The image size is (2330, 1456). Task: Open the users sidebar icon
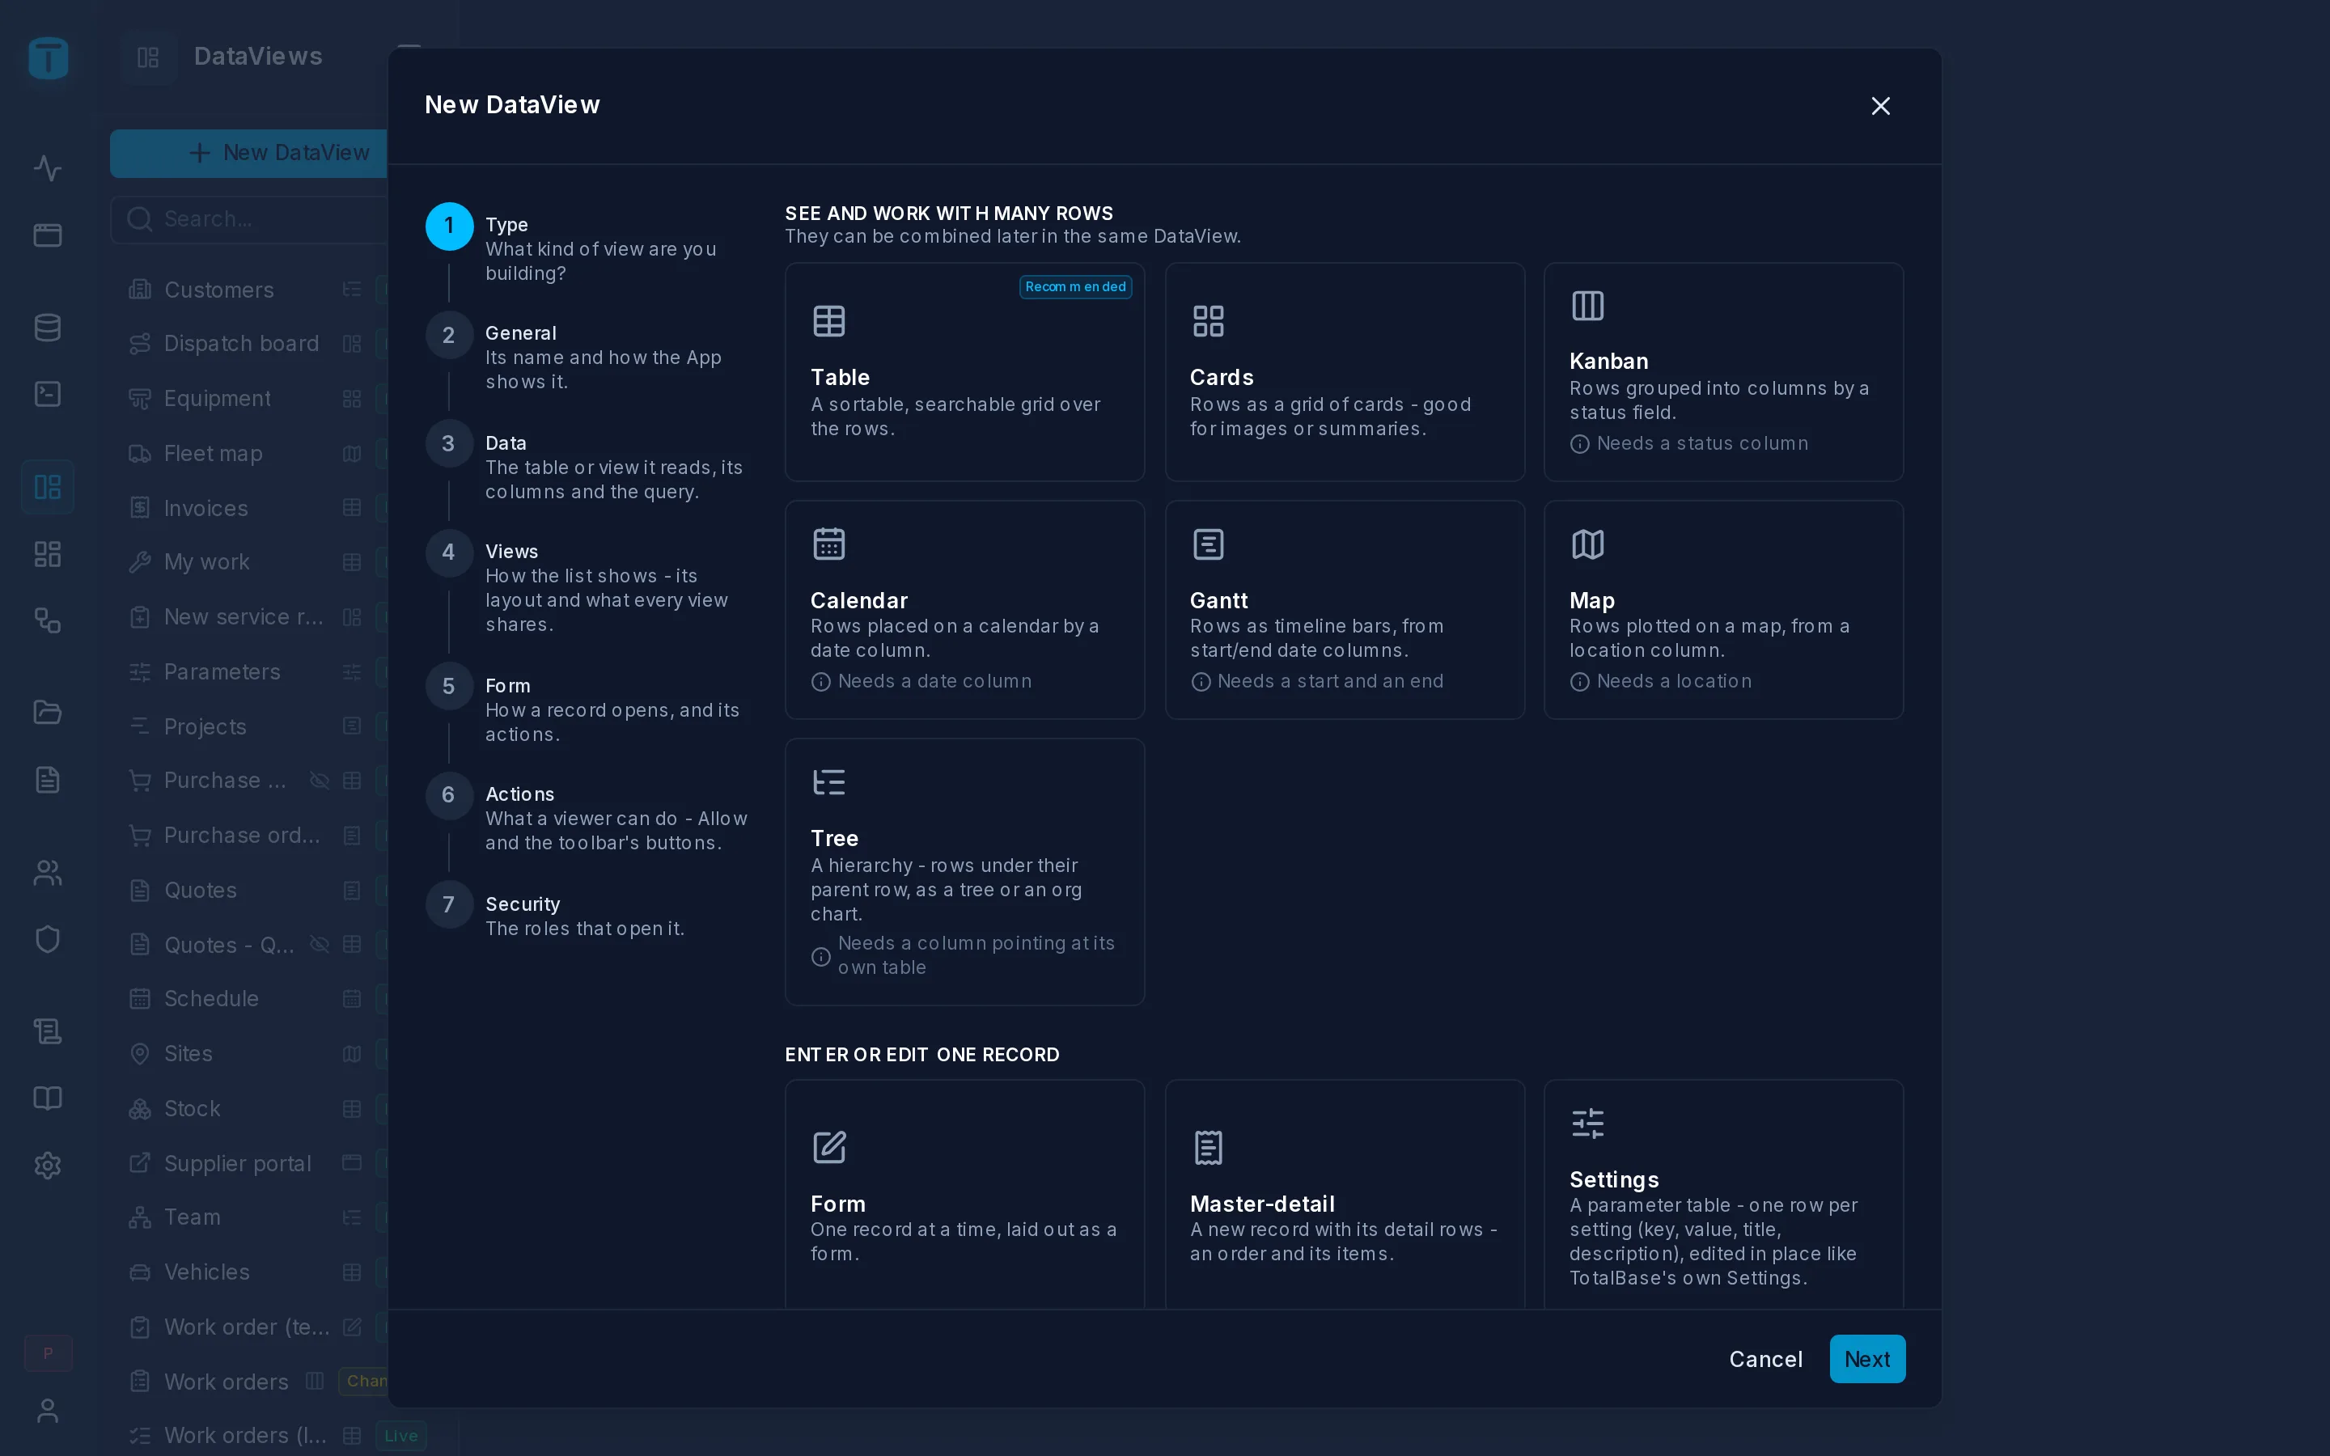pyautogui.click(x=49, y=874)
